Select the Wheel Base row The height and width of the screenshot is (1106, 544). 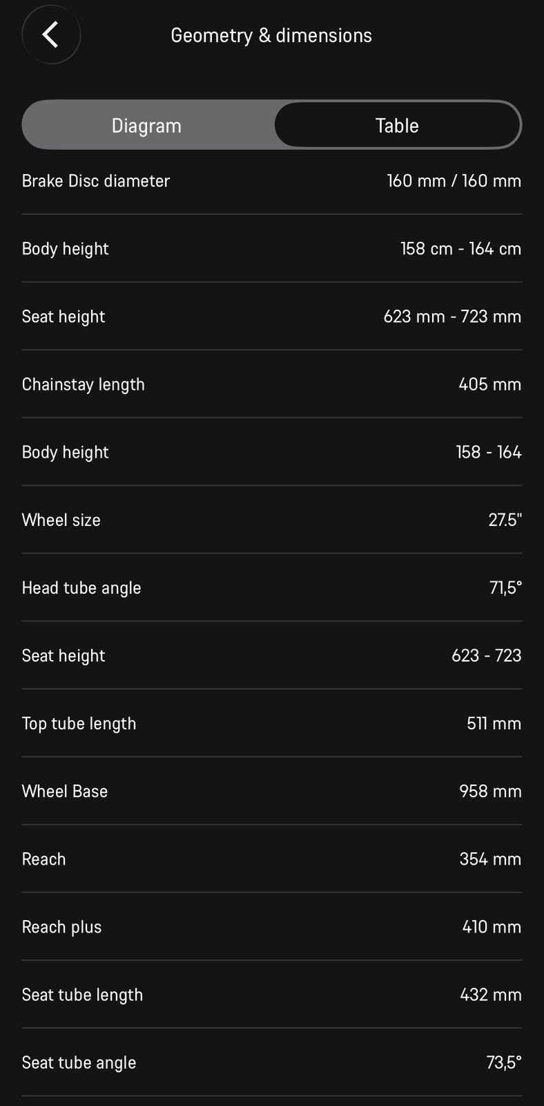pos(272,791)
